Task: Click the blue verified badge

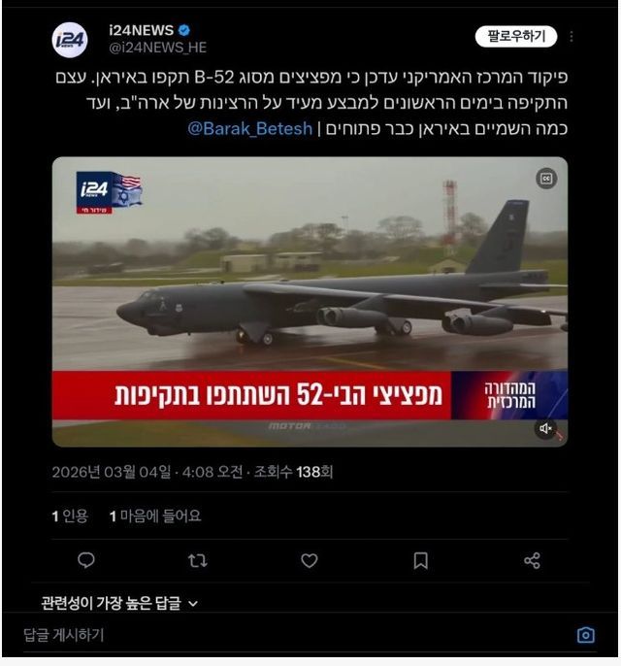Action: [183, 30]
